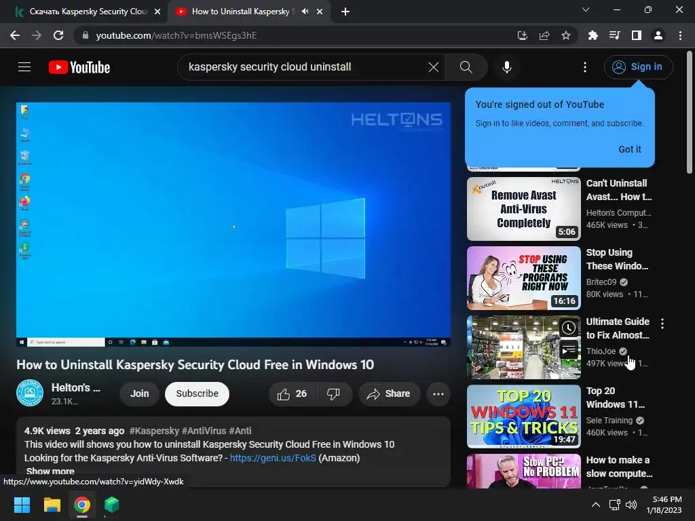Dismiss the prompt with Got it
This screenshot has height=521, width=695.
629,149
